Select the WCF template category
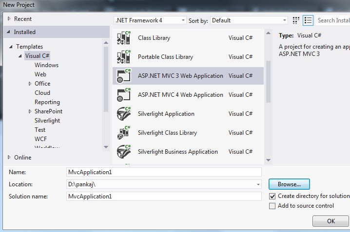 (x=40, y=139)
